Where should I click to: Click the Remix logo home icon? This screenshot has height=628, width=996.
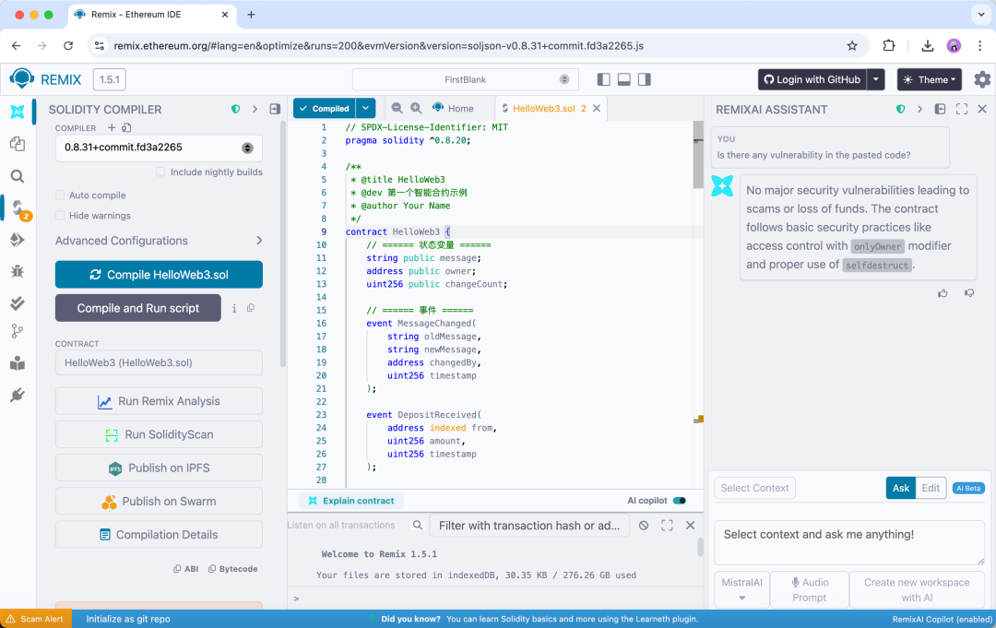point(21,78)
